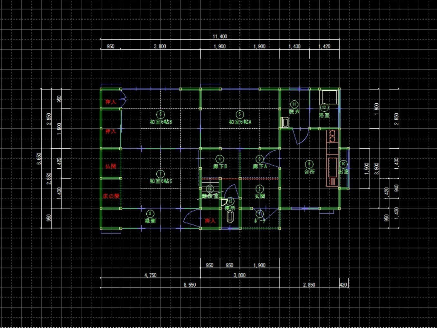The height and width of the screenshot is (328, 437).
Task: Click the 玄関 entrance label
Action: tap(260, 196)
